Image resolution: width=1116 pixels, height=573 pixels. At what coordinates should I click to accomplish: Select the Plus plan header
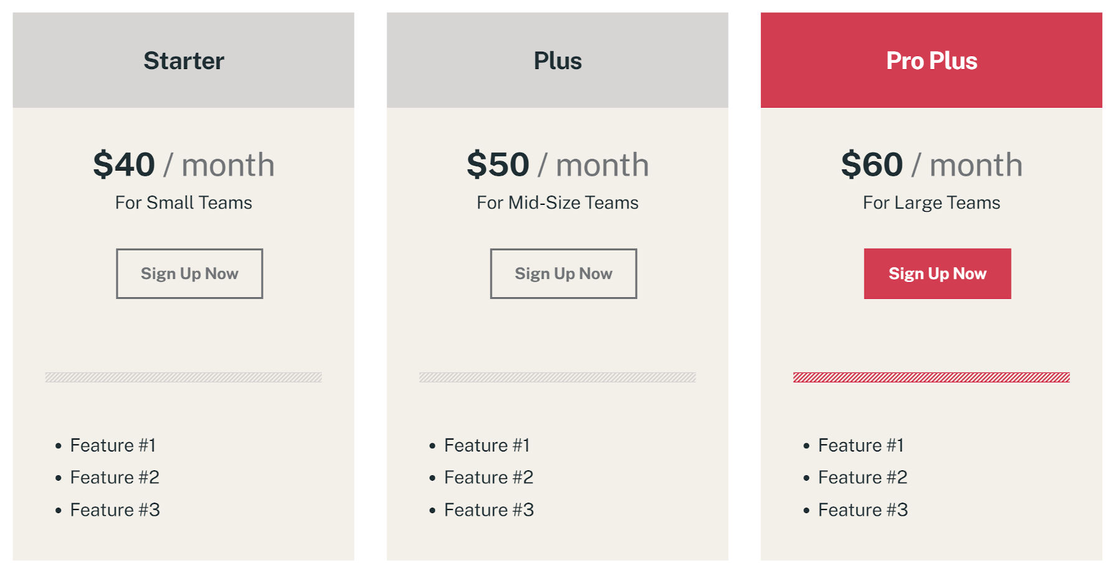tap(558, 60)
